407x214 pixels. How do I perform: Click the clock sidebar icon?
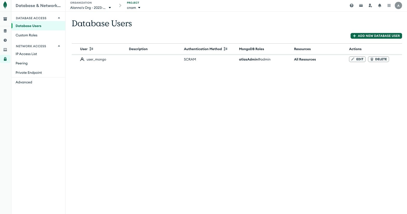[5, 40]
